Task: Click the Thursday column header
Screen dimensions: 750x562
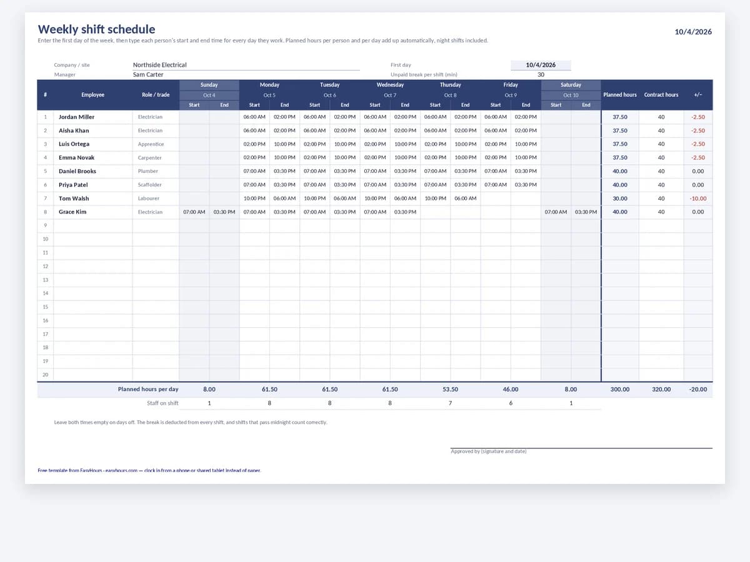Action: tap(450, 85)
